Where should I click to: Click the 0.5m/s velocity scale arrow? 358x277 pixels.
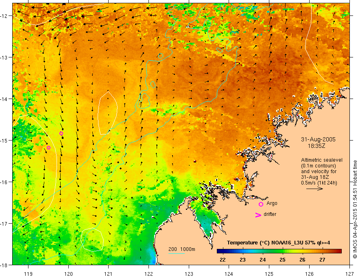coord(314,189)
